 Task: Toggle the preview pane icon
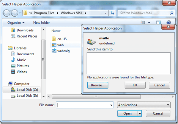pos(159,22)
